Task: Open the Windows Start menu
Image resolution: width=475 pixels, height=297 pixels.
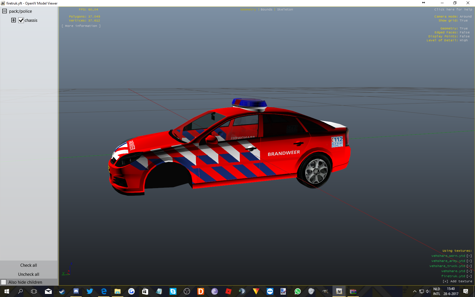Action: point(7,291)
